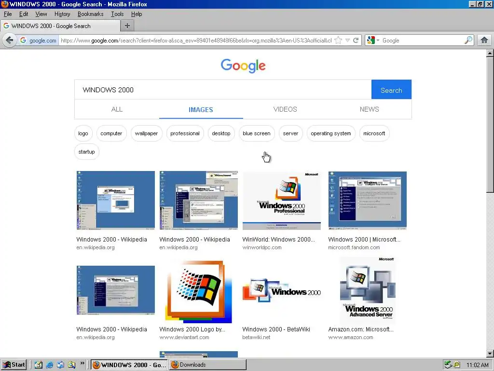Click the fourth quick launch search icon
The width and height of the screenshot is (494, 371).
71,365
